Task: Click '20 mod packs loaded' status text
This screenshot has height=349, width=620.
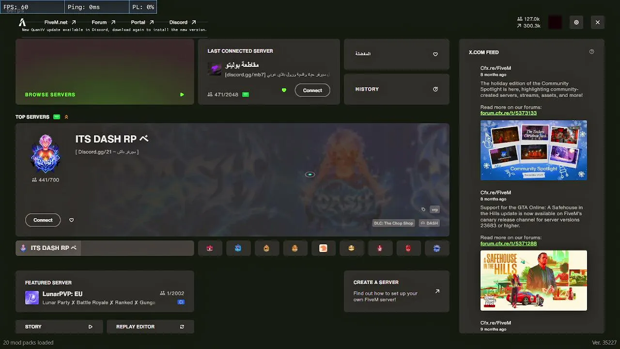Action: (29, 343)
